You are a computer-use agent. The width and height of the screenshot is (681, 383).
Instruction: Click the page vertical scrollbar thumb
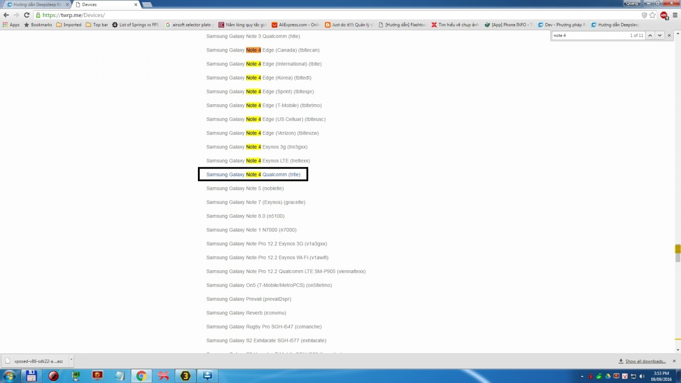click(678, 253)
